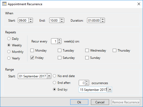Viewport: 143px width, 107px height.
Task: Expand the End by date picker
Action: click(x=110, y=90)
